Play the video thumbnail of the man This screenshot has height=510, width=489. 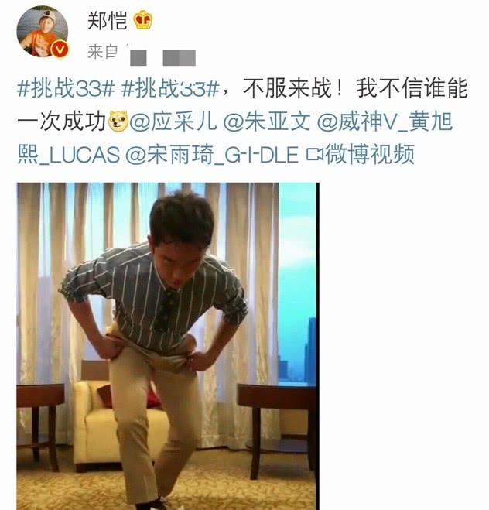(168, 346)
